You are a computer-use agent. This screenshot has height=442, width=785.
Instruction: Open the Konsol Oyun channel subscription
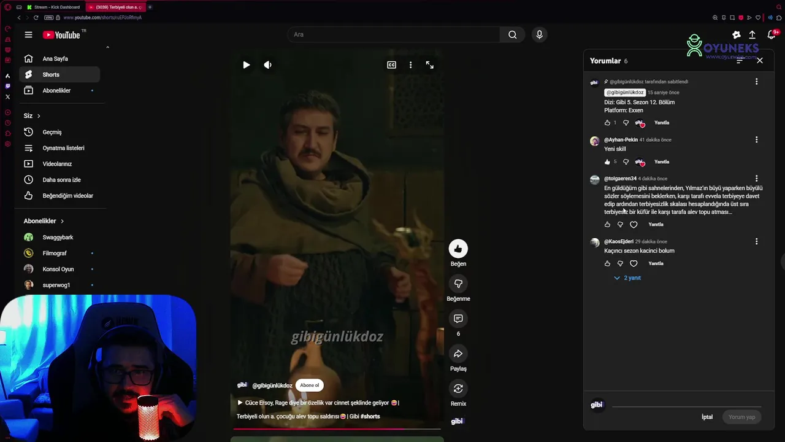[59, 269]
